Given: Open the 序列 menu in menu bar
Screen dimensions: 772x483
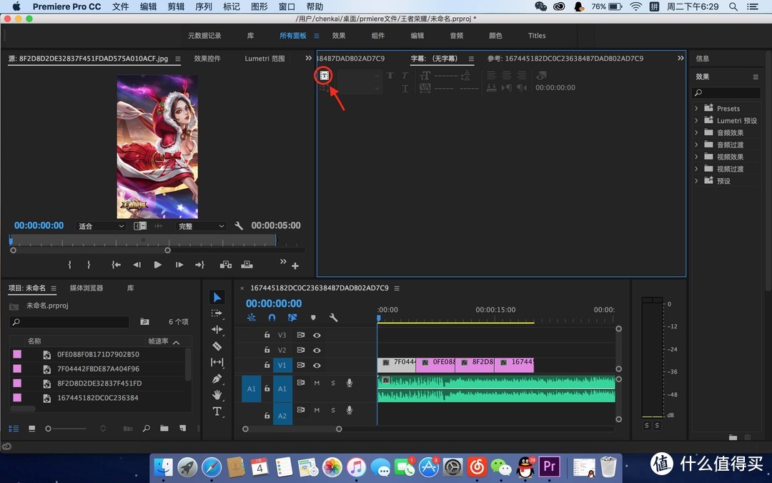Looking at the screenshot, I should [204, 6].
